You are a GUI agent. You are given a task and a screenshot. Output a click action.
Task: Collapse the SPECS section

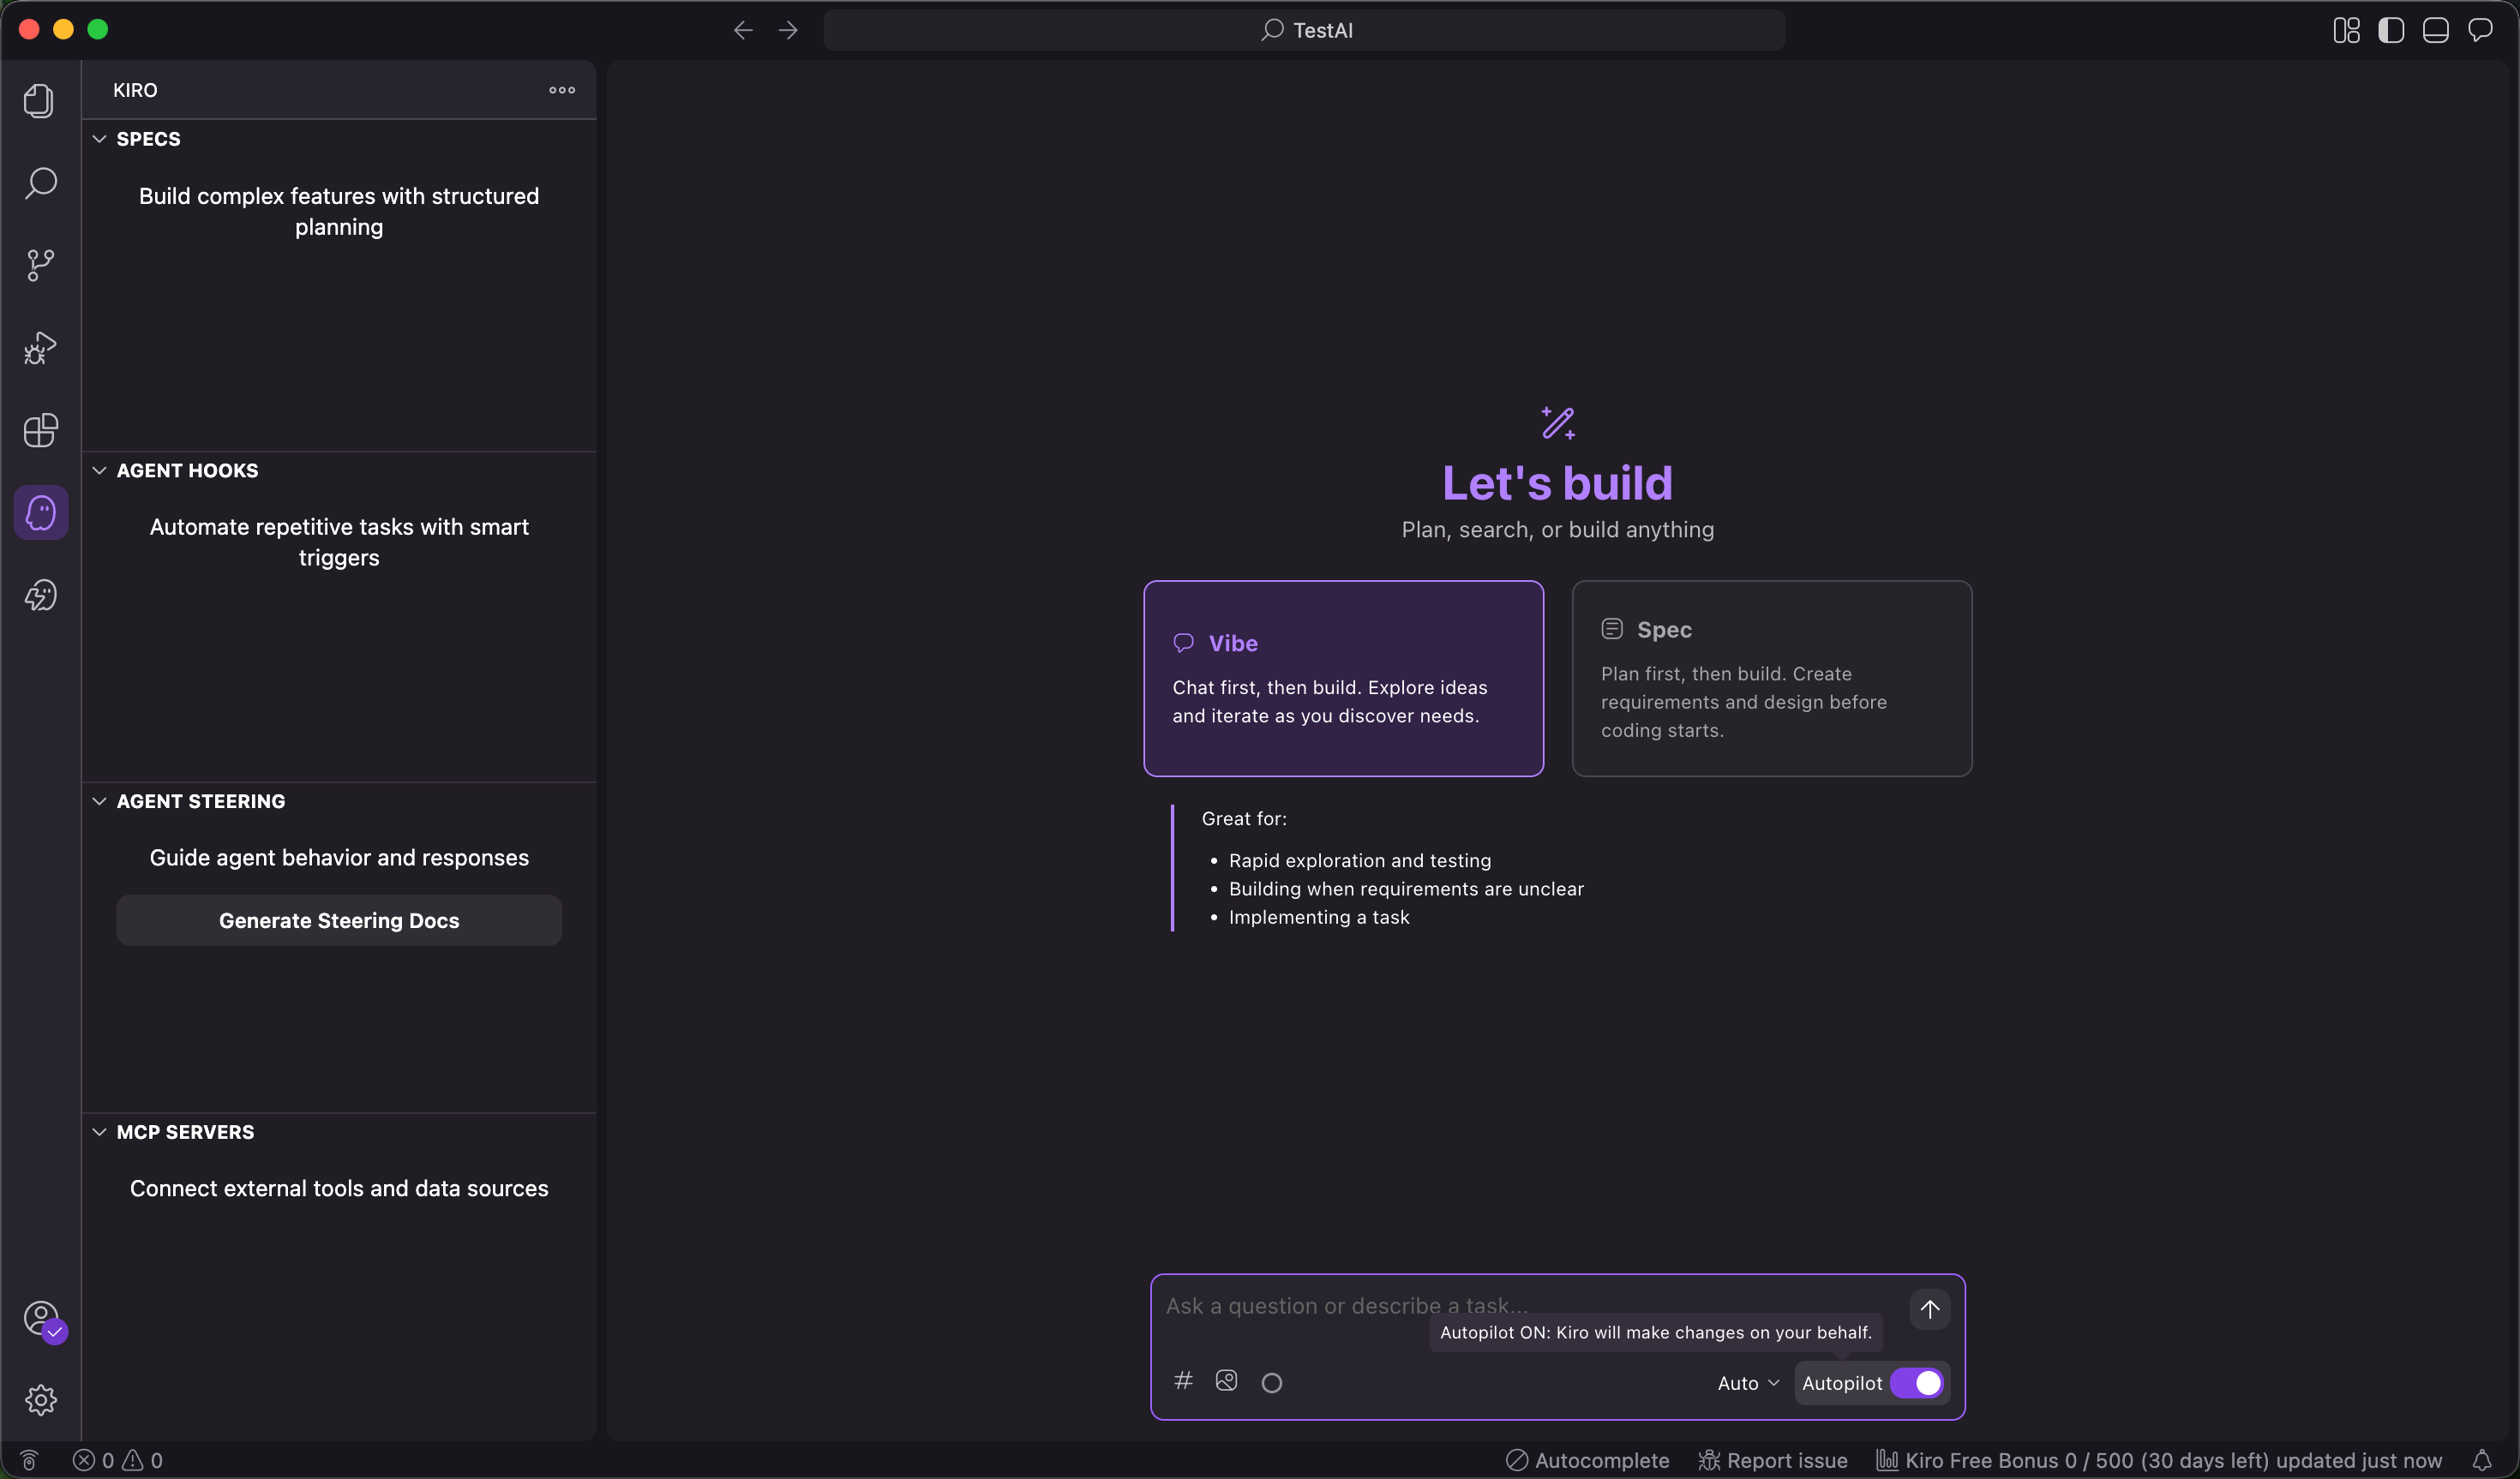(x=99, y=139)
